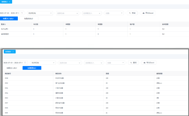Image resolution: width=189 pixels, height=116 pixels.
Task: Open the calendar icon in the upper panel date field
Action: [22, 13]
